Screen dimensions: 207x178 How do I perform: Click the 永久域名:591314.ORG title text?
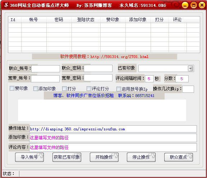click(x=143, y=5)
